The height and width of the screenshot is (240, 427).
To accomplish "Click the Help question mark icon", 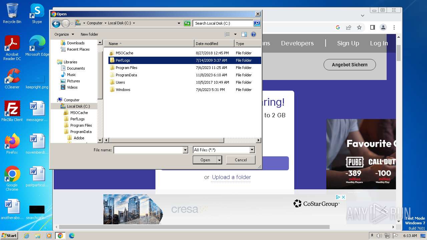I will [253, 34].
